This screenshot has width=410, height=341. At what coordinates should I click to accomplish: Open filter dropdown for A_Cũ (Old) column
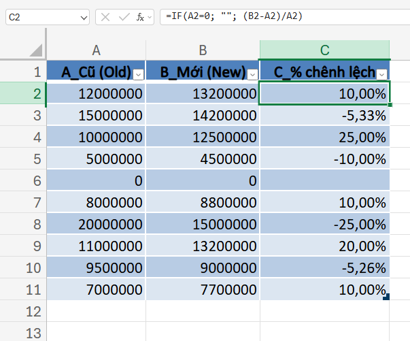(x=138, y=74)
